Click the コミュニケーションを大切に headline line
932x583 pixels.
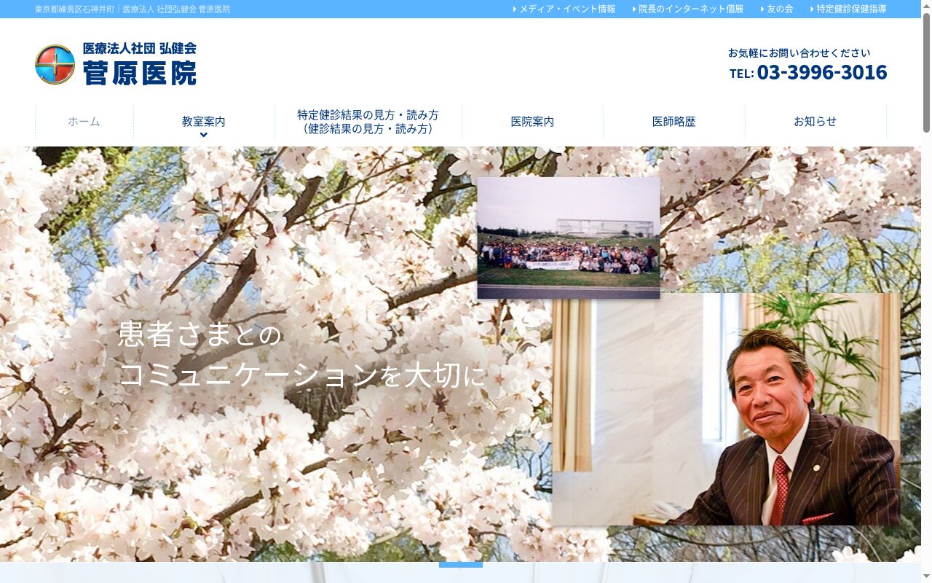coord(302,376)
